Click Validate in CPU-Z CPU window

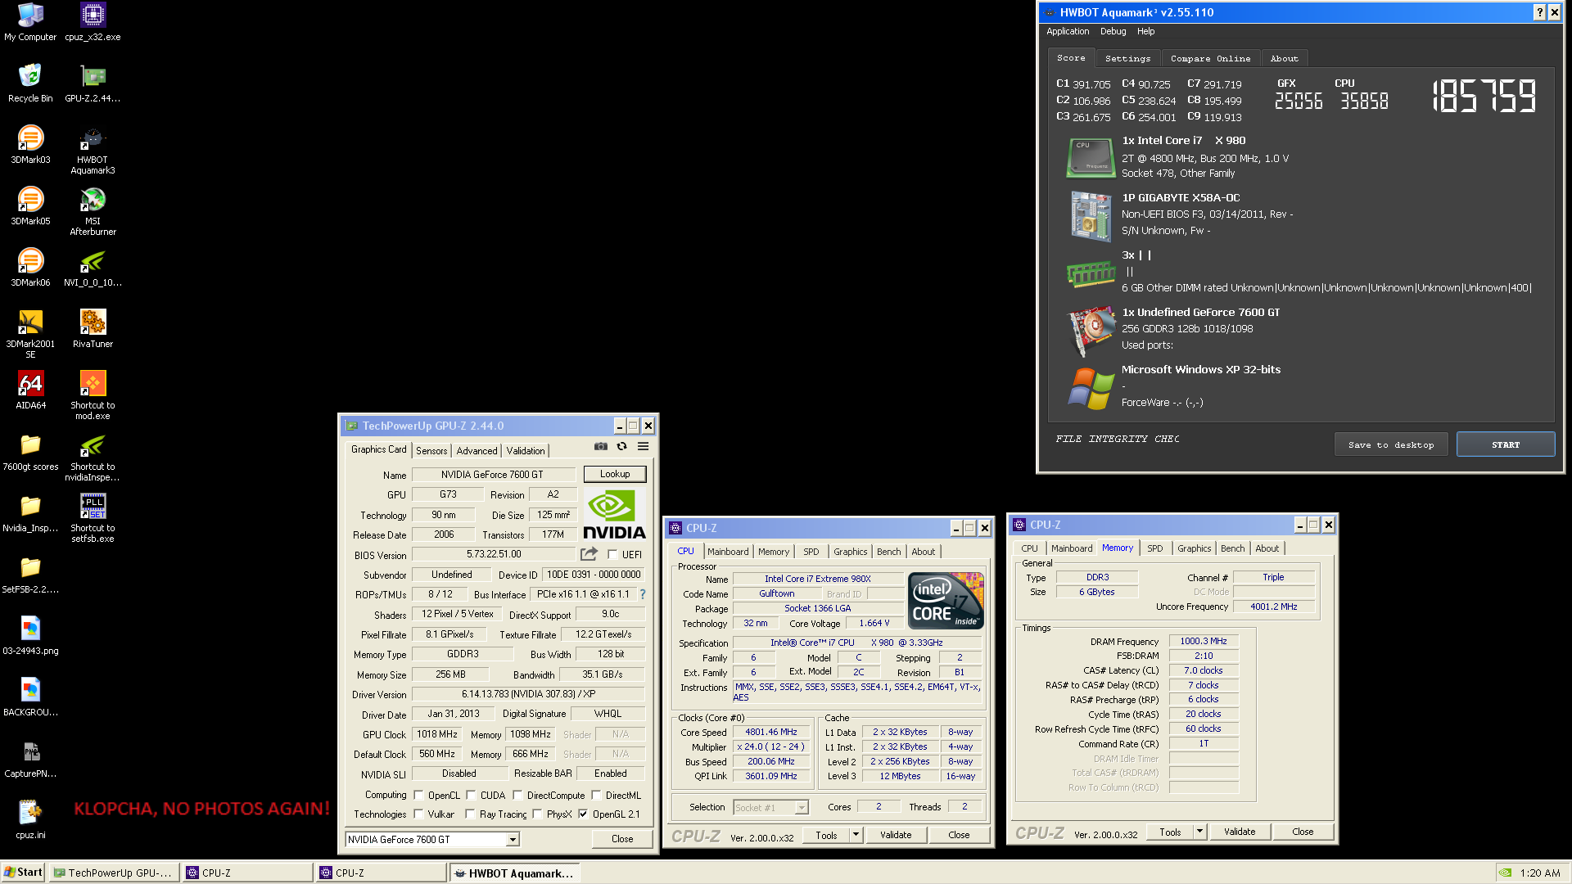coord(896,835)
